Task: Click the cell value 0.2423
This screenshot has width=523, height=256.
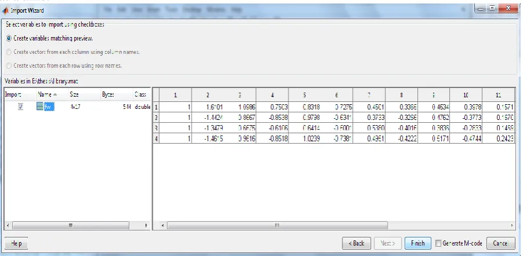Action: click(x=498, y=138)
